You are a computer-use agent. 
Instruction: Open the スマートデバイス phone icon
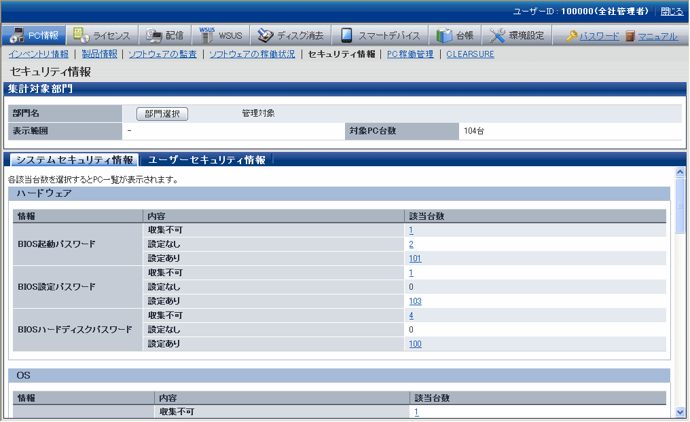point(347,36)
